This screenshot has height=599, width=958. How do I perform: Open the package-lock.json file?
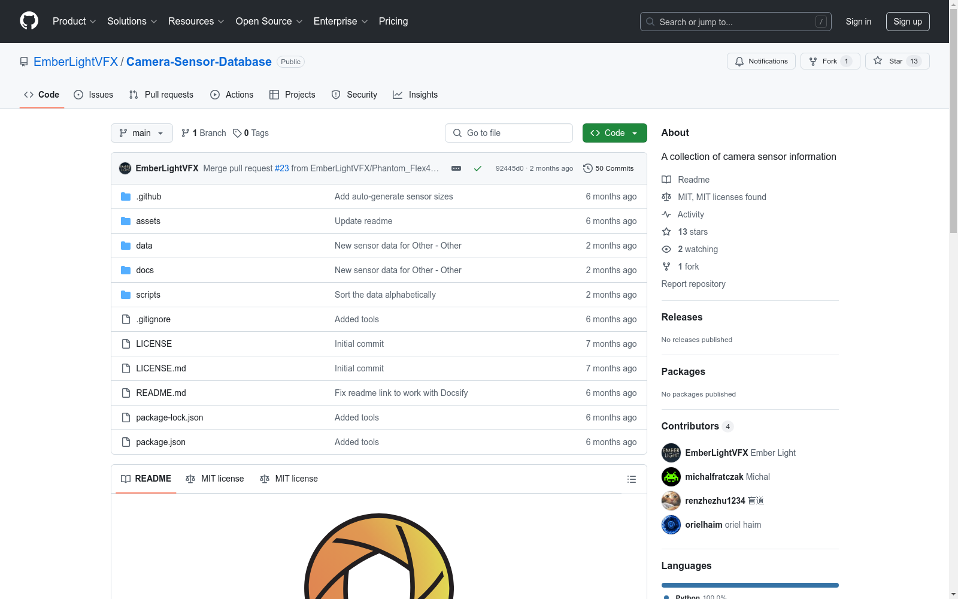pyautogui.click(x=169, y=418)
